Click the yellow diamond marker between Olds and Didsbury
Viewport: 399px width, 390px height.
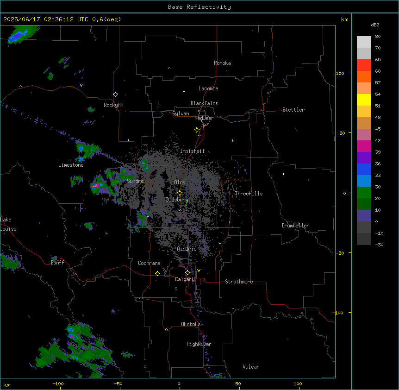(180, 193)
